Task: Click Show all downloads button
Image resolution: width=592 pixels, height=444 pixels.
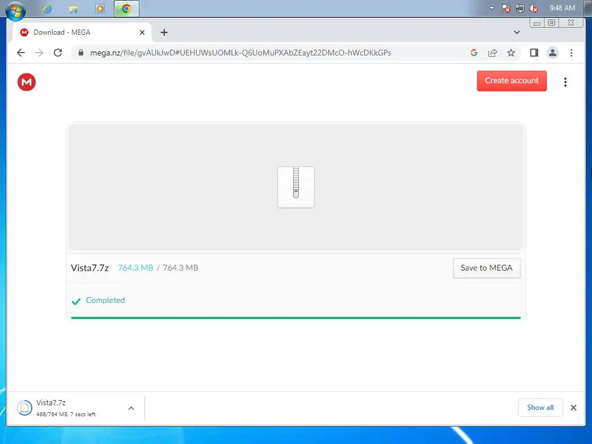Action: point(541,408)
